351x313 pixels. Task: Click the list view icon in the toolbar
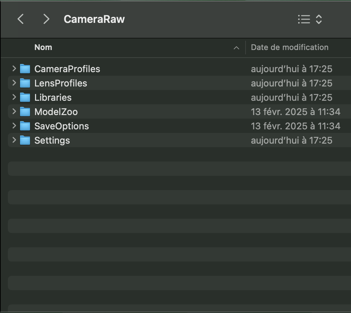click(304, 19)
